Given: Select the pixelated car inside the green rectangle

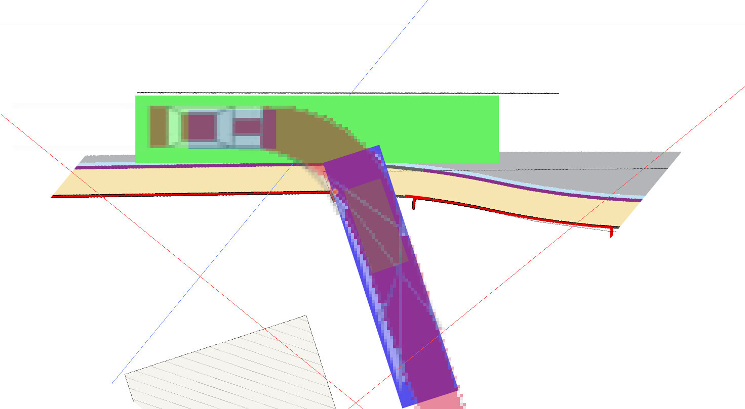Looking at the screenshot, I should [213, 127].
